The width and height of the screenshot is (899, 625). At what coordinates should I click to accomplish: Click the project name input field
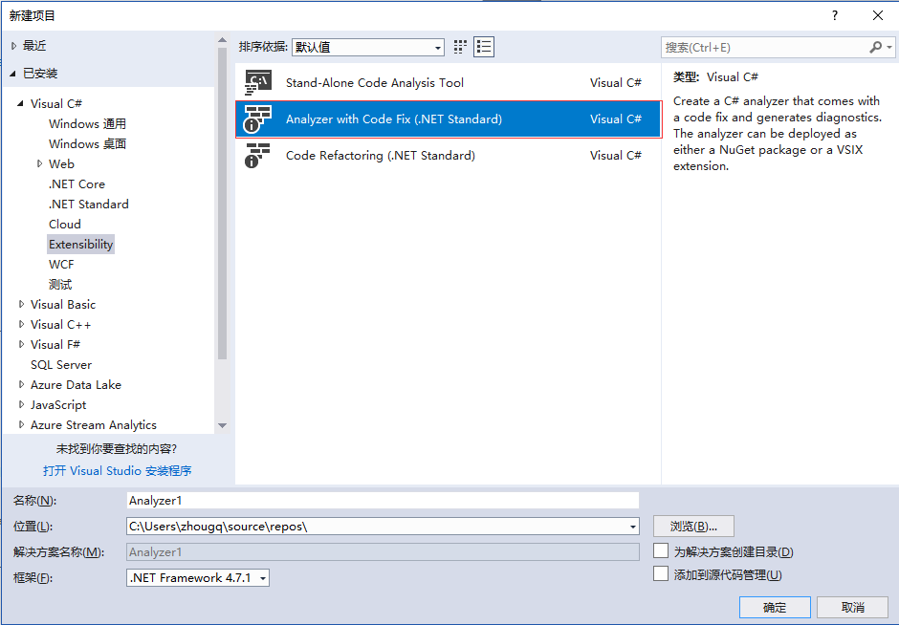(383, 500)
